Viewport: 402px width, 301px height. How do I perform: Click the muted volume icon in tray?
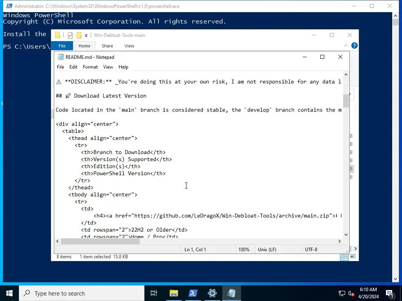(351, 293)
